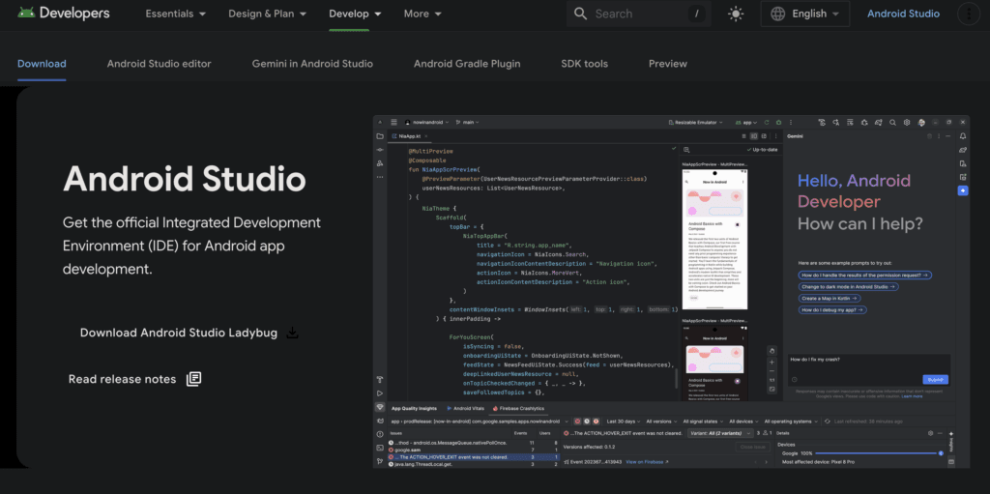The image size is (990, 494).
Task: Click the Terminal icon in IDE lower-left sidebar
Action: (x=380, y=448)
